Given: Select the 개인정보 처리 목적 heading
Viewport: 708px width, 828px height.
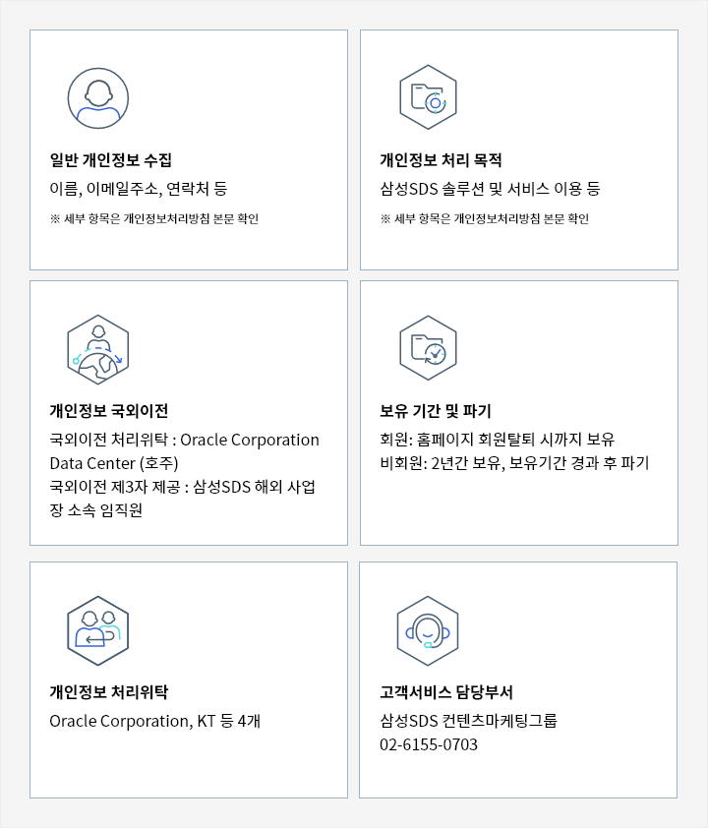Looking at the screenshot, I should pos(441,160).
